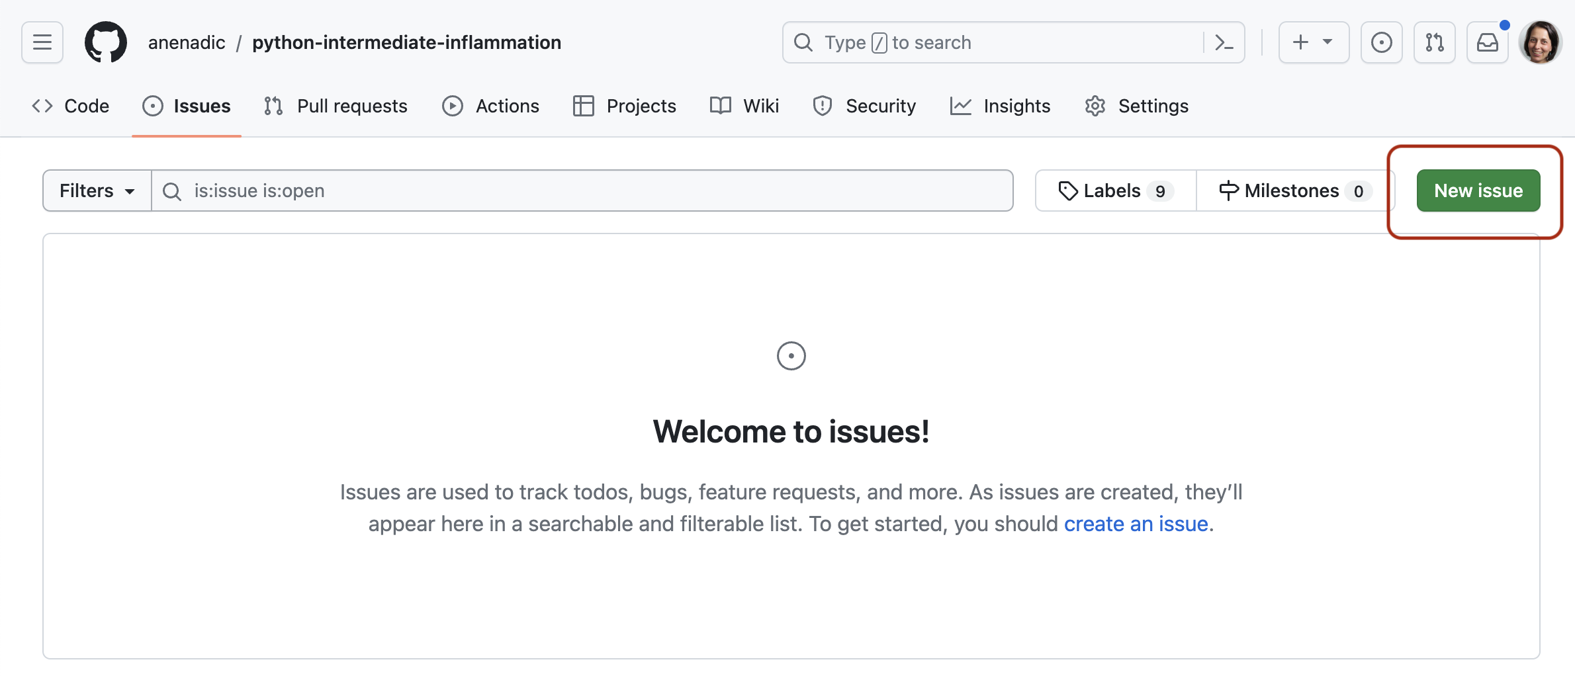Click the Filters chevron arrow
The height and width of the screenshot is (676, 1575).
pyautogui.click(x=130, y=192)
